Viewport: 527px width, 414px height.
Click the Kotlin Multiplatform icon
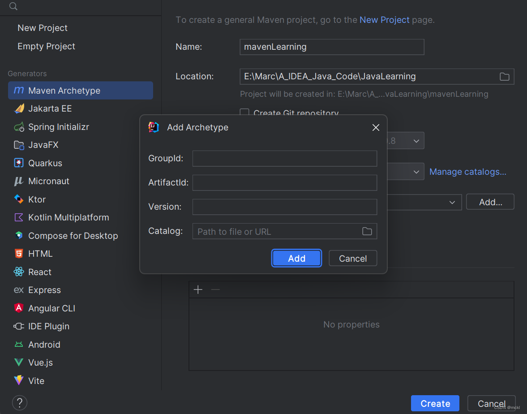click(x=19, y=217)
